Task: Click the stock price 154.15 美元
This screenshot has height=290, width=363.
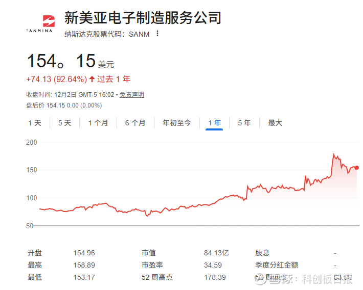Action: 71,61
